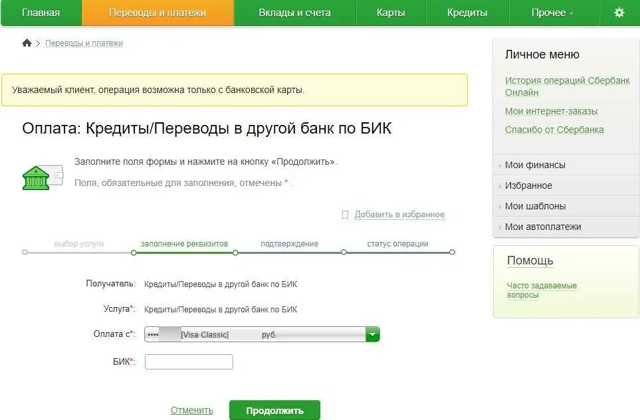Open Спасибо от Сбербанка link
The width and height of the screenshot is (640, 420).
pyautogui.click(x=554, y=130)
